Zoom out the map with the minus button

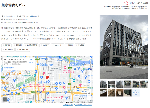coord(89,98)
